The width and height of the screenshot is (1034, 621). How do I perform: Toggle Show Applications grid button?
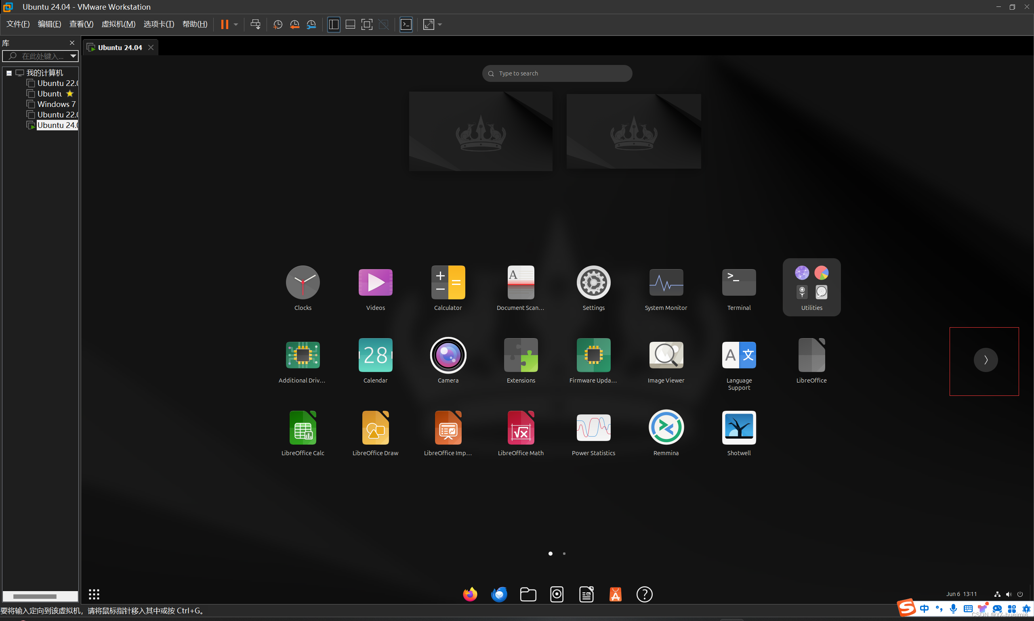pos(94,594)
